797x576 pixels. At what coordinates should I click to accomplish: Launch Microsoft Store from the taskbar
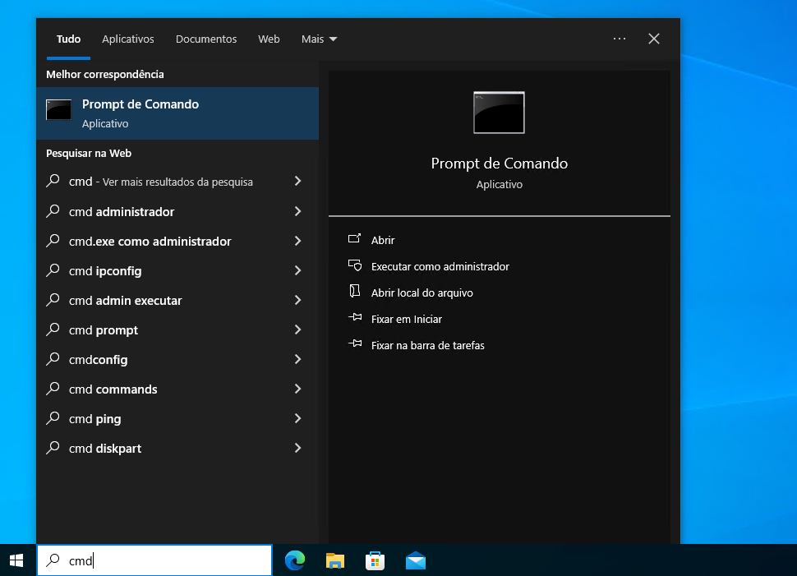(375, 560)
